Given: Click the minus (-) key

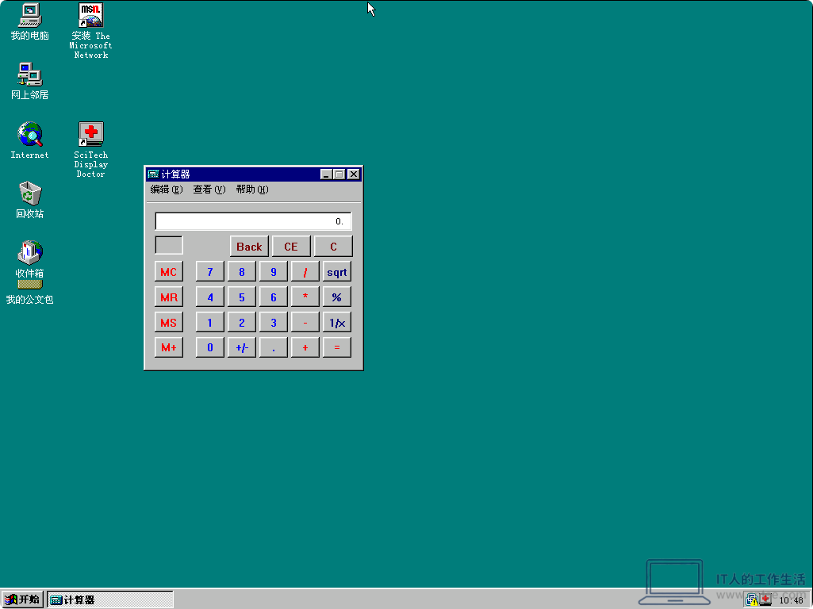Looking at the screenshot, I should click(x=305, y=323).
